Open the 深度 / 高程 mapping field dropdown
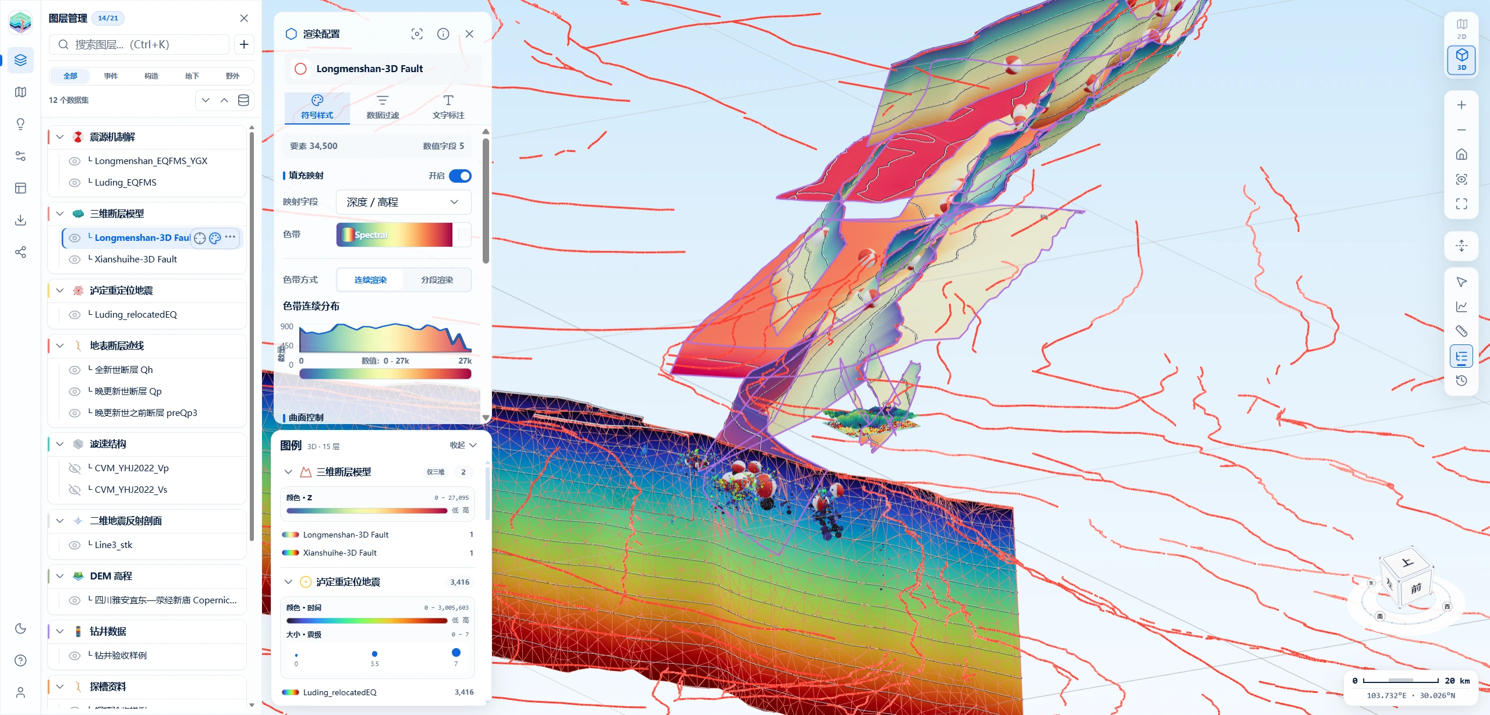The width and height of the screenshot is (1490, 715). click(404, 202)
